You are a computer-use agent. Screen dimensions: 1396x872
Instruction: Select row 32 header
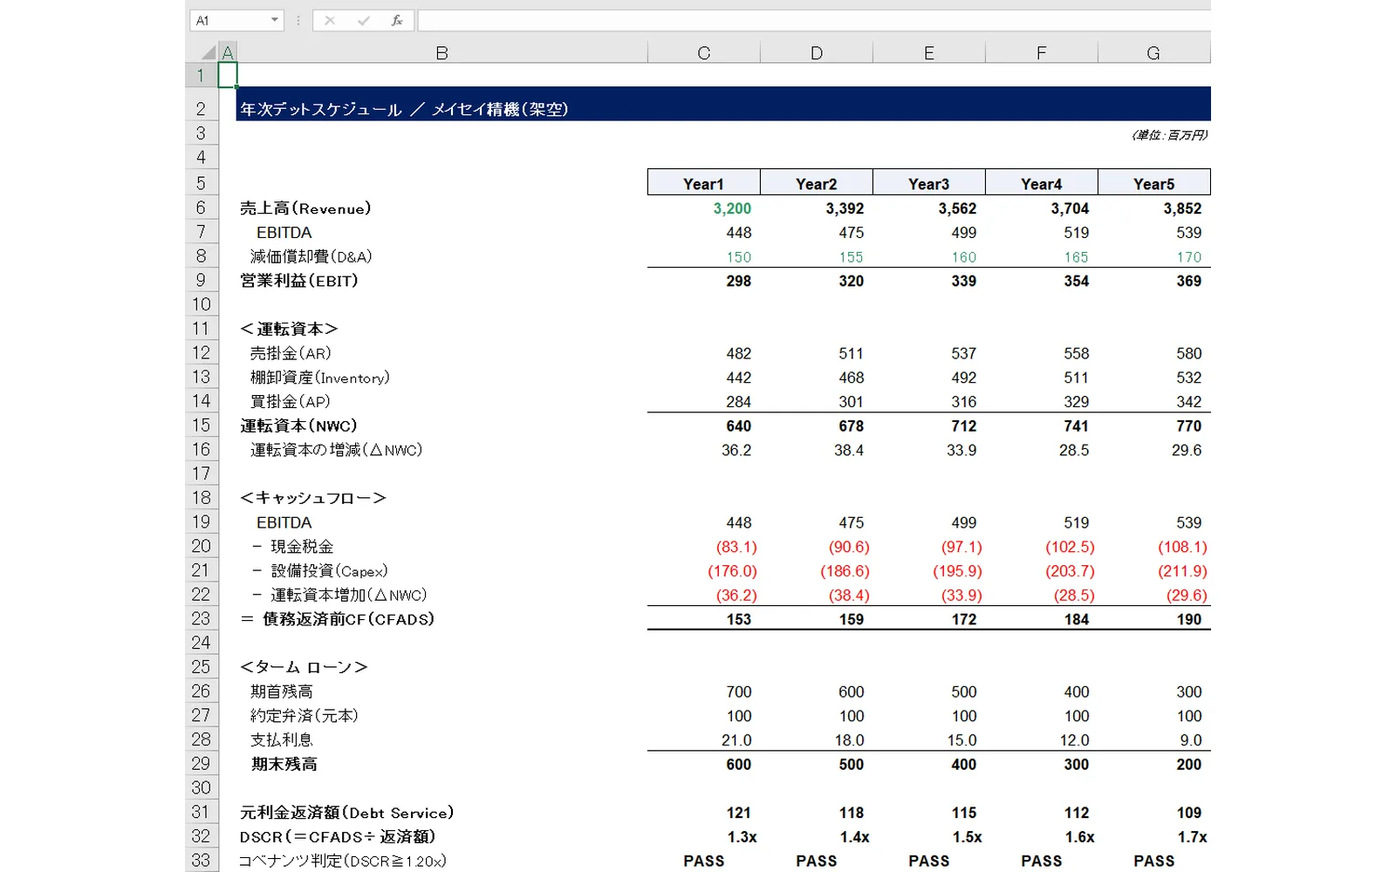point(202,835)
